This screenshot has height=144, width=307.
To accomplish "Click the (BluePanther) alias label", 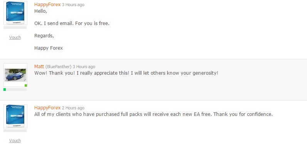I will pos(58,67).
